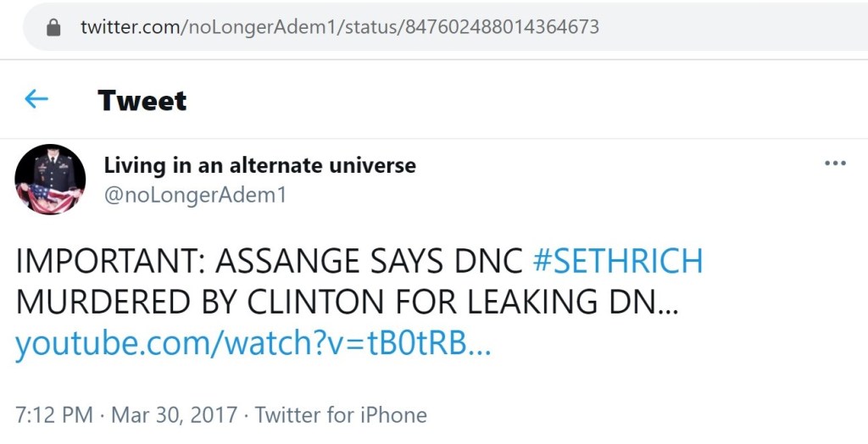Open the soldier profile avatar
Viewport: 868px width, 444px height.
pos(50,179)
